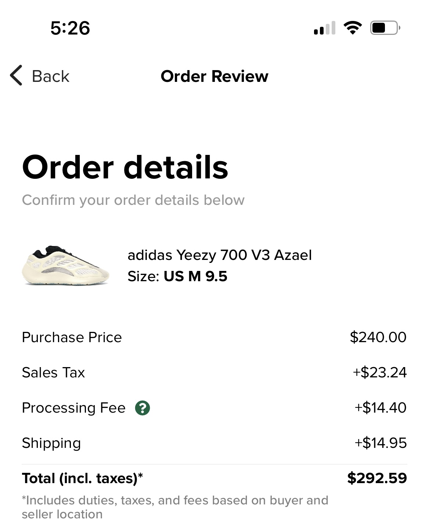Image resolution: width=429 pixels, height=529 pixels.
Task: Tap the Order Review page title
Action: click(x=214, y=76)
